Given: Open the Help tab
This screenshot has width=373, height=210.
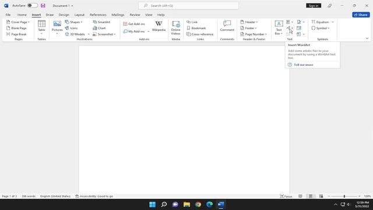Looking at the screenshot, I should pos(161,15).
